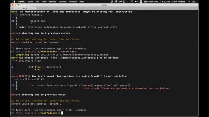Click line number 31 in the gutter
Image resolution: width=209 pixels, height=117 pixels.
click(13, 21)
